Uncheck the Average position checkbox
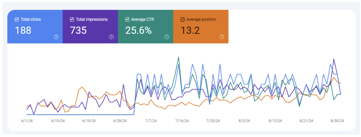This screenshot has height=137, width=361. point(183,19)
